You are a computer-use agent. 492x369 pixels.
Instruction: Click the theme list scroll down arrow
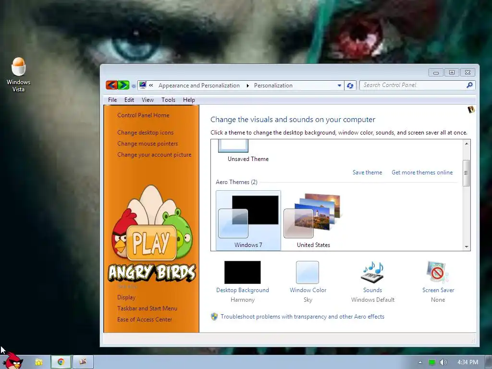point(467,246)
